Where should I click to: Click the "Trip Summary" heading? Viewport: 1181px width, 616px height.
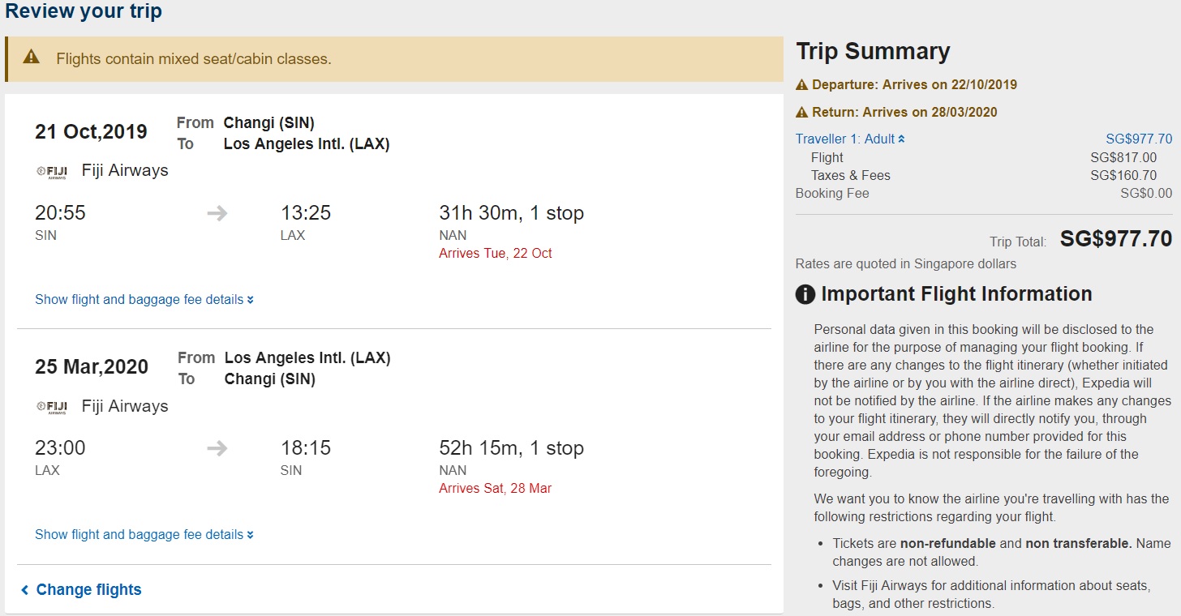[873, 51]
